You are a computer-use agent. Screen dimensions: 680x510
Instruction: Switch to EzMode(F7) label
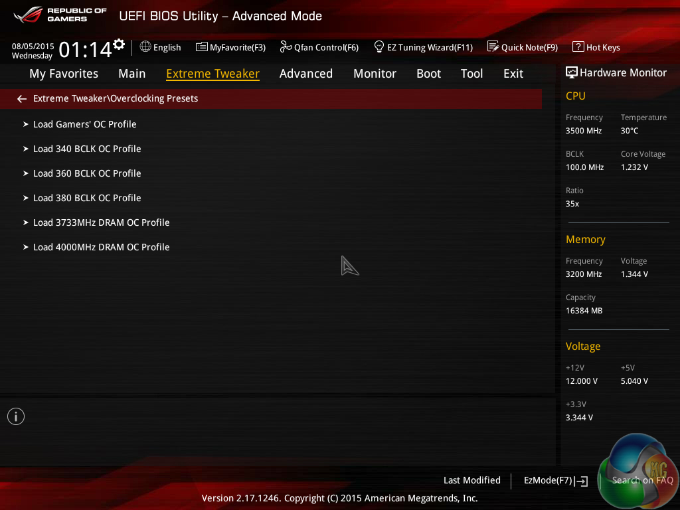[548, 480]
